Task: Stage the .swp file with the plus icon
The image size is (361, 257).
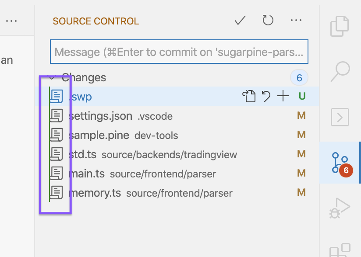Action: click(x=283, y=96)
